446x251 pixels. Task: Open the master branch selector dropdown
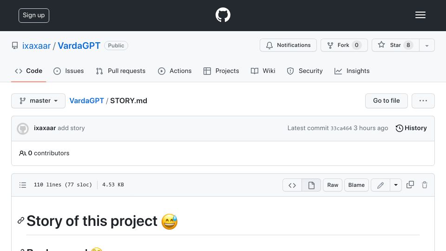[39, 101]
